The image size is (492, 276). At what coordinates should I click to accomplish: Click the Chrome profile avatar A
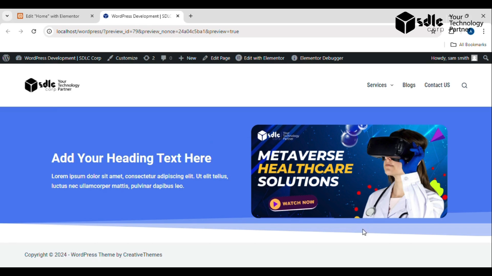coord(471,31)
